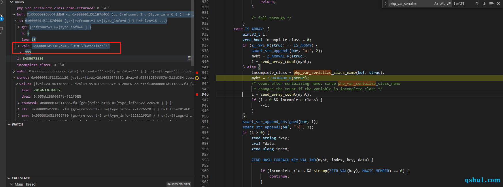Collapse the struc variable node
This screenshot has height=187, width=503.
tap(14, 77)
